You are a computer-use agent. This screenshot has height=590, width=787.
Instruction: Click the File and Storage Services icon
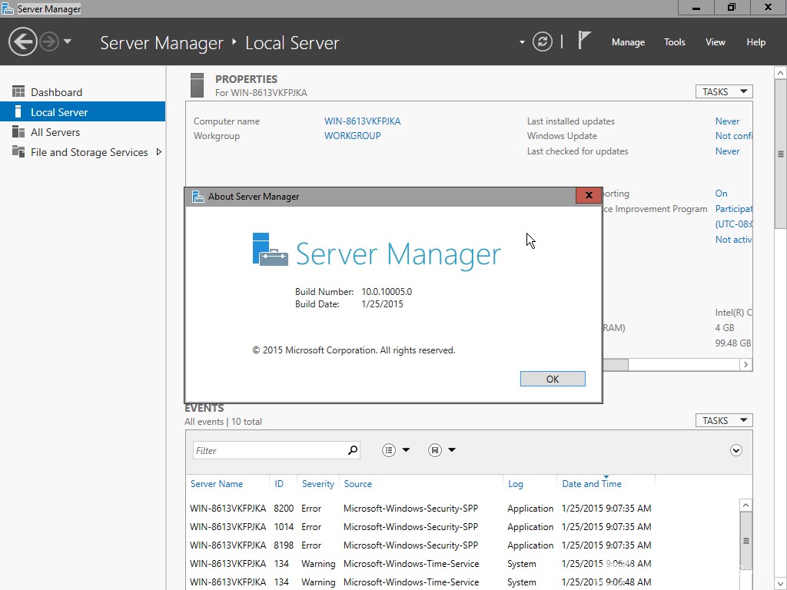[18, 151]
